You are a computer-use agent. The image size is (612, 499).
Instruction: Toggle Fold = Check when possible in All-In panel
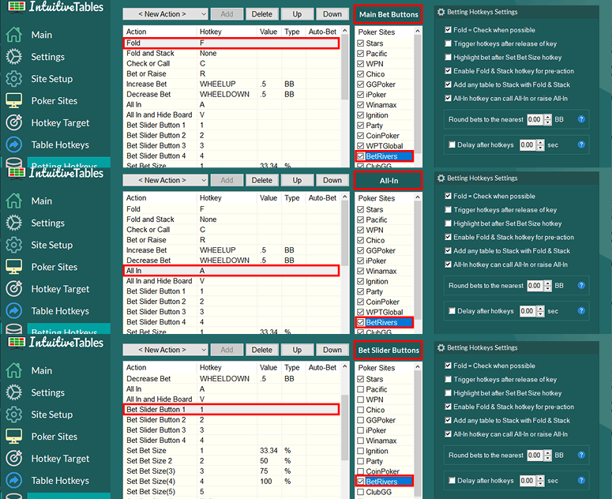(448, 196)
